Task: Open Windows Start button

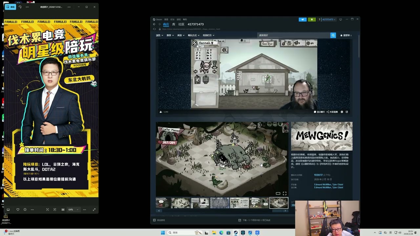Action: (163, 233)
